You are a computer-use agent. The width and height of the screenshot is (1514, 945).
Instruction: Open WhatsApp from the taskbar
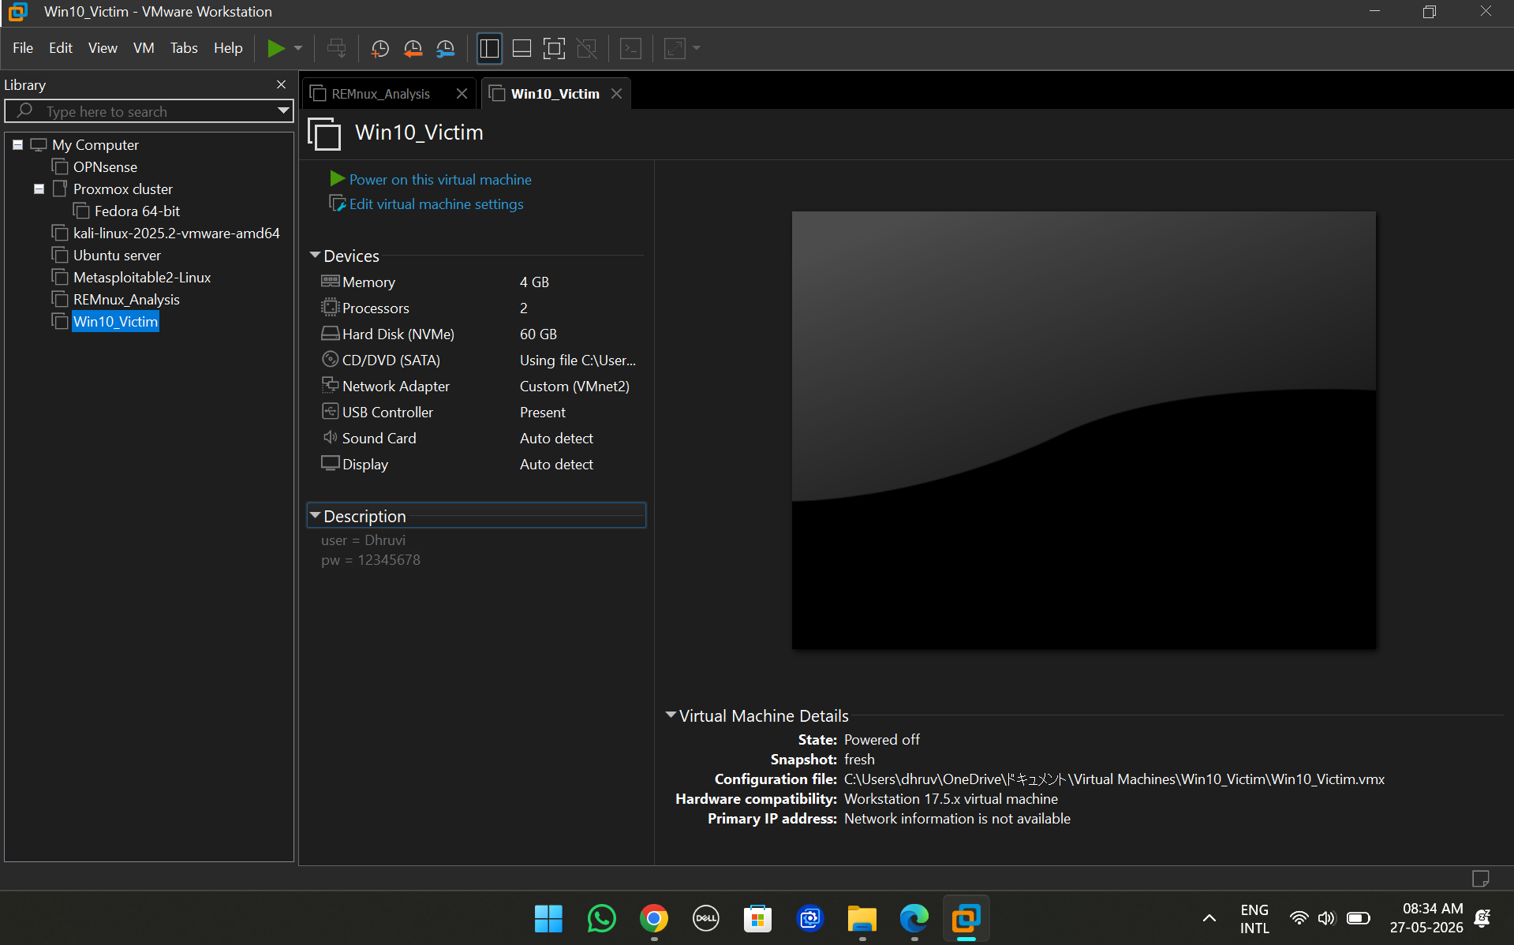click(601, 919)
